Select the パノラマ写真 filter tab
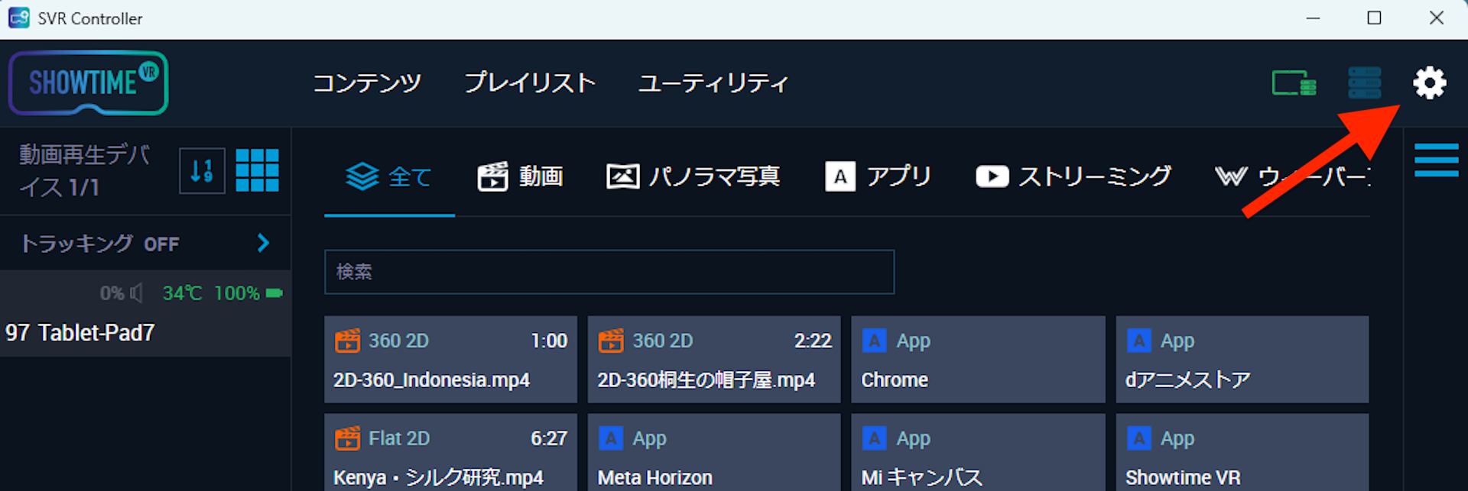The height and width of the screenshot is (491, 1468). (x=693, y=177)
